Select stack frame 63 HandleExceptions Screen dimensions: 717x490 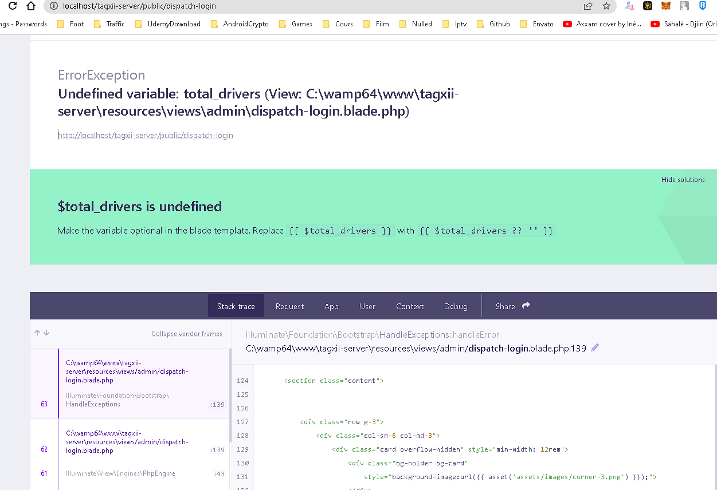(x=130, y=384)
